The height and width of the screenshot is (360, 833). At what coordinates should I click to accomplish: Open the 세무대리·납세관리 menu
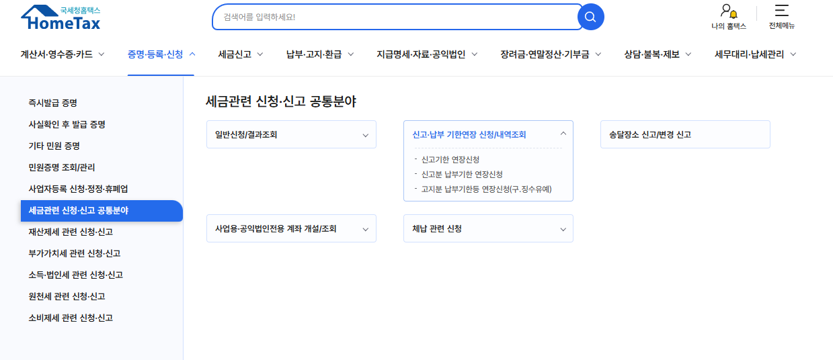[x=755, y=54]
